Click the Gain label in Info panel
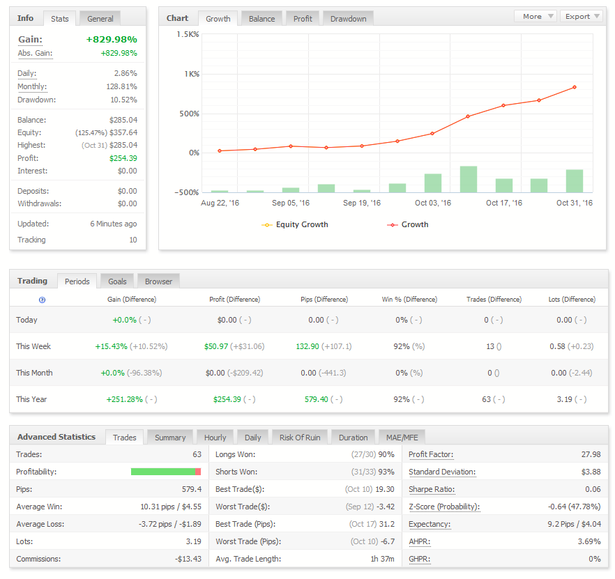Image resolution: width=615 pixels, height=579 pixels. point(30,39)
